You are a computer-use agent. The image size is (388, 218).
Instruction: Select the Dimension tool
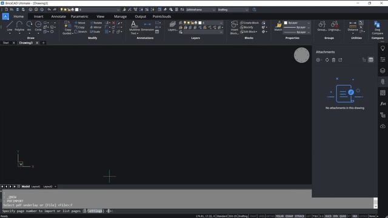coord(147,26)
